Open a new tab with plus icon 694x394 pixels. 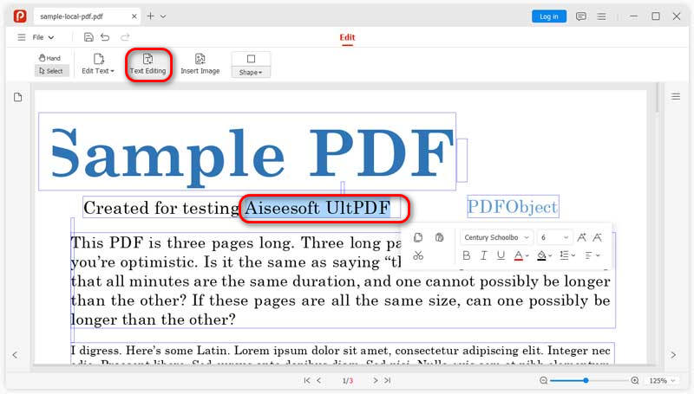(150, 16)
